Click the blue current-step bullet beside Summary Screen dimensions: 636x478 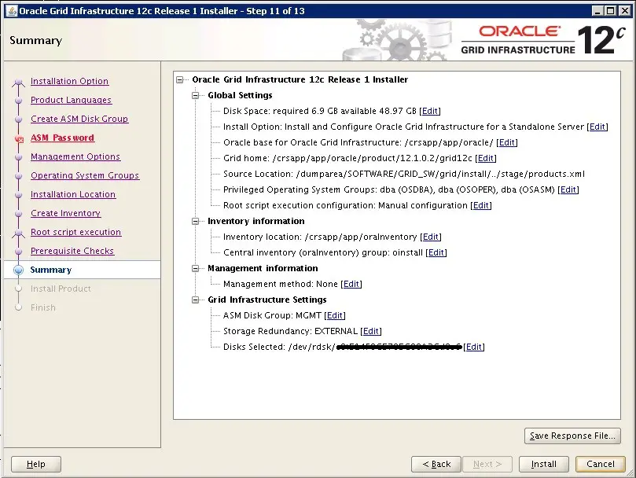coord(18,270)
